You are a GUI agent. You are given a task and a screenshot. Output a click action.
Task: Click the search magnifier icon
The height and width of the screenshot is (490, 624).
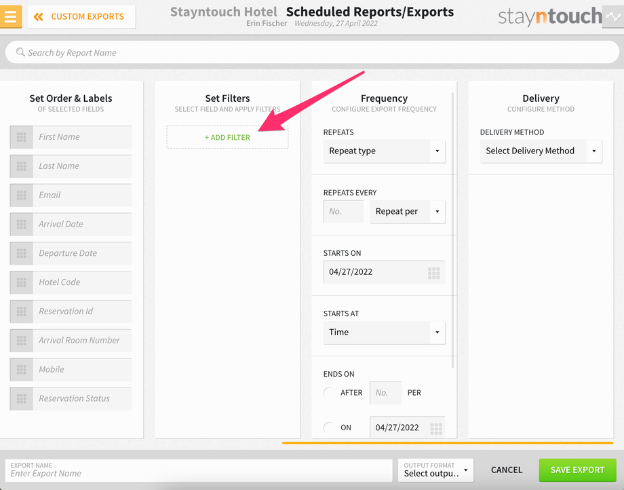[20, 52]
